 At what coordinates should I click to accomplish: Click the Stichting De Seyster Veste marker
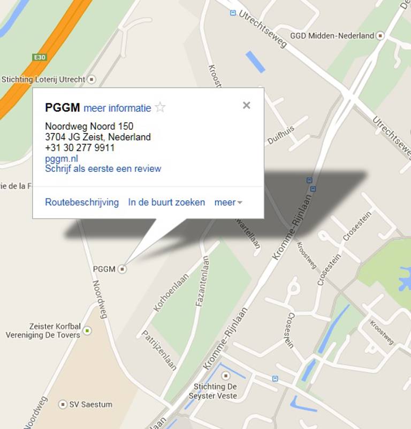(x=226, y=375)
